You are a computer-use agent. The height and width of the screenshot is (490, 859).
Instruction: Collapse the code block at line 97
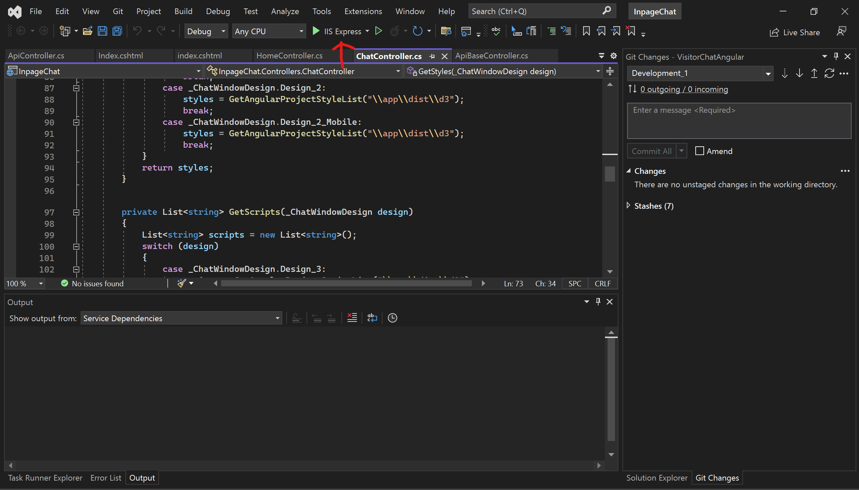(76, 212)
